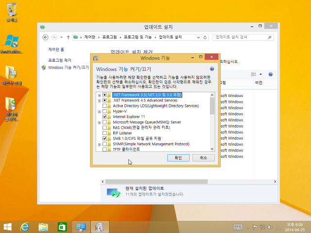
Task: Open Windows 기능 켜기/끄기 sidebar link
Action: point(69,67)
